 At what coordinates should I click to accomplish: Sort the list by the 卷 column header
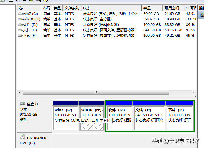[x=29, y=8]
